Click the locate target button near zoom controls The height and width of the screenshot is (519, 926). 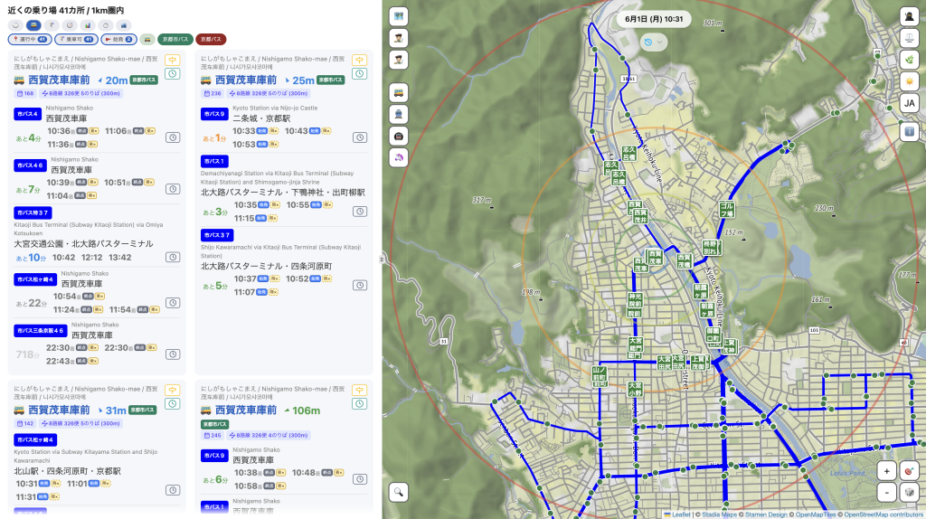coord(910,471)
